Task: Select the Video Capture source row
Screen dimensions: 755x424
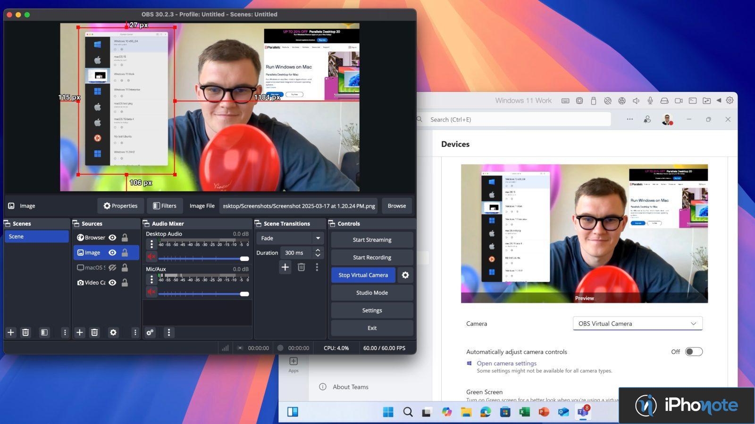Action: coord(106,283)
